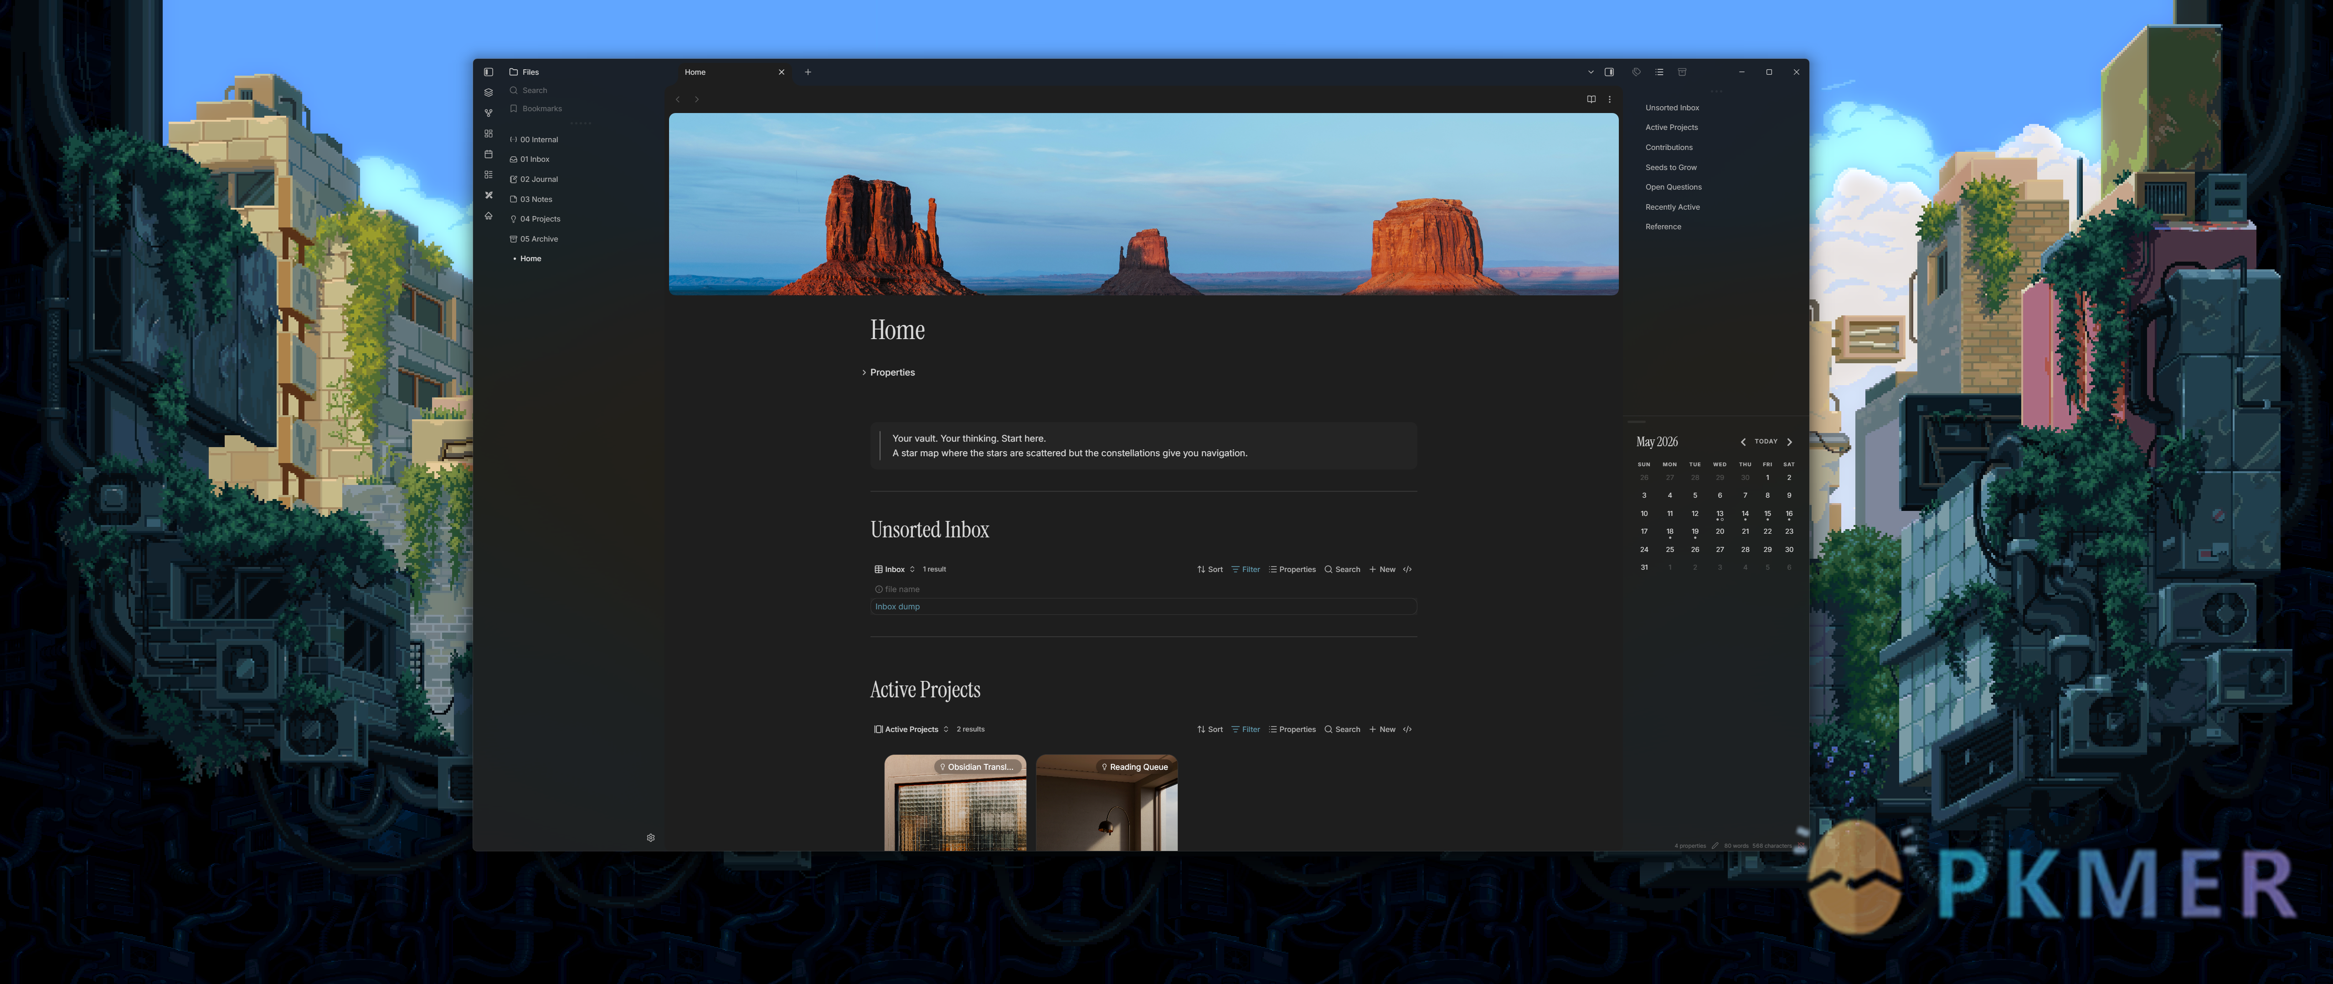
Task: Open the Inbox dump note link
Action: (896, 607)
